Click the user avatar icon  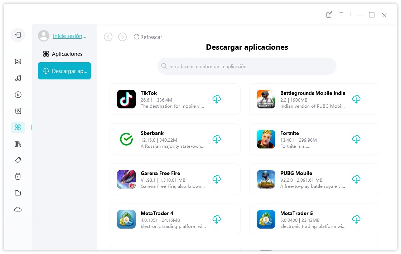[44, 36]
